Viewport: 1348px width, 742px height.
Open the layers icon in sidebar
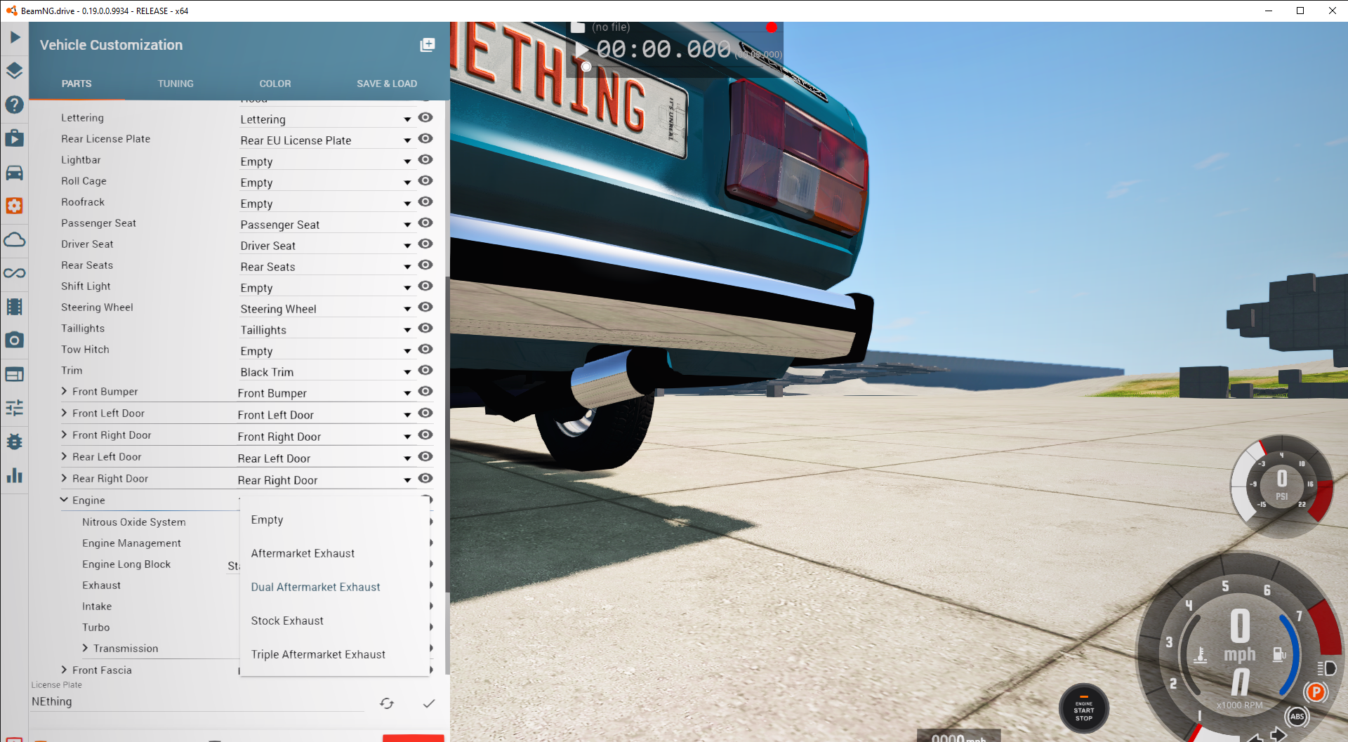(x=15, y=70)
